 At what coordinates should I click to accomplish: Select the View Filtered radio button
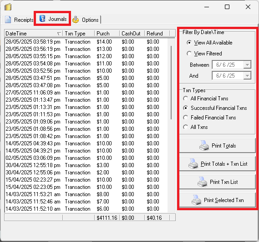pyautogui.click(x=189, y=54)
